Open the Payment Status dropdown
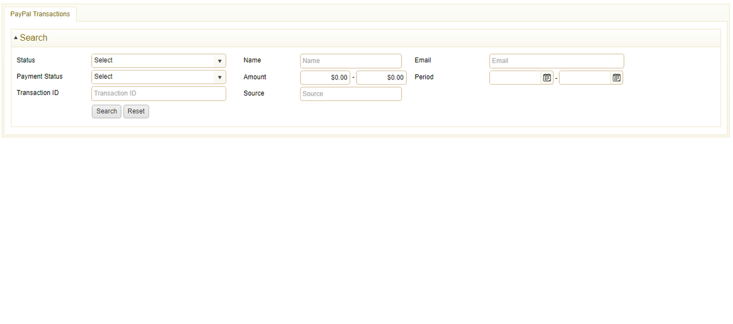Image resolution: width=733 pixels, height=324 pixels. click(x=159, y=77)
